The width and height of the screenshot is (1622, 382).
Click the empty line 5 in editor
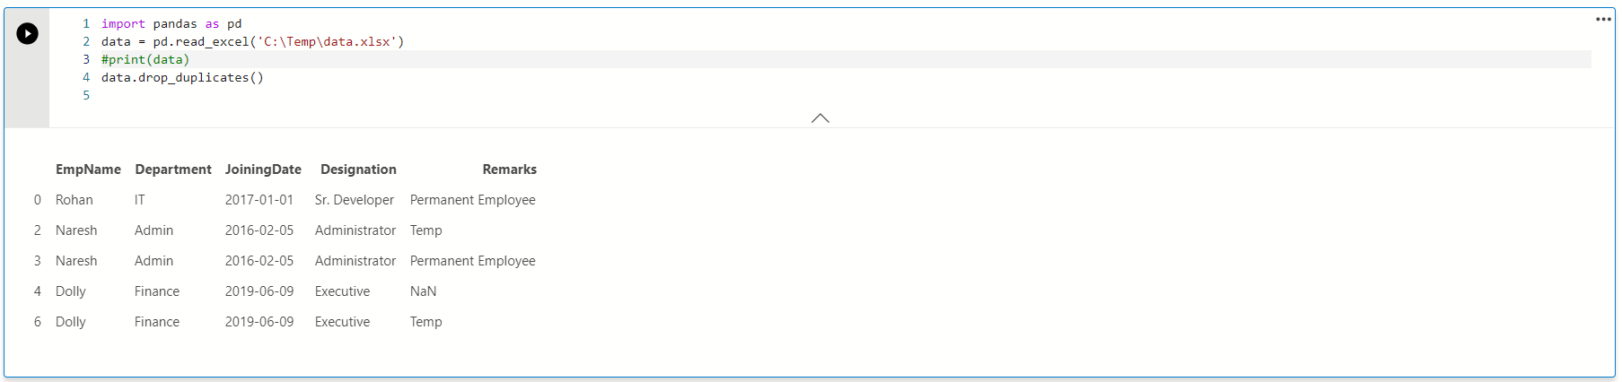click(359, 96)
